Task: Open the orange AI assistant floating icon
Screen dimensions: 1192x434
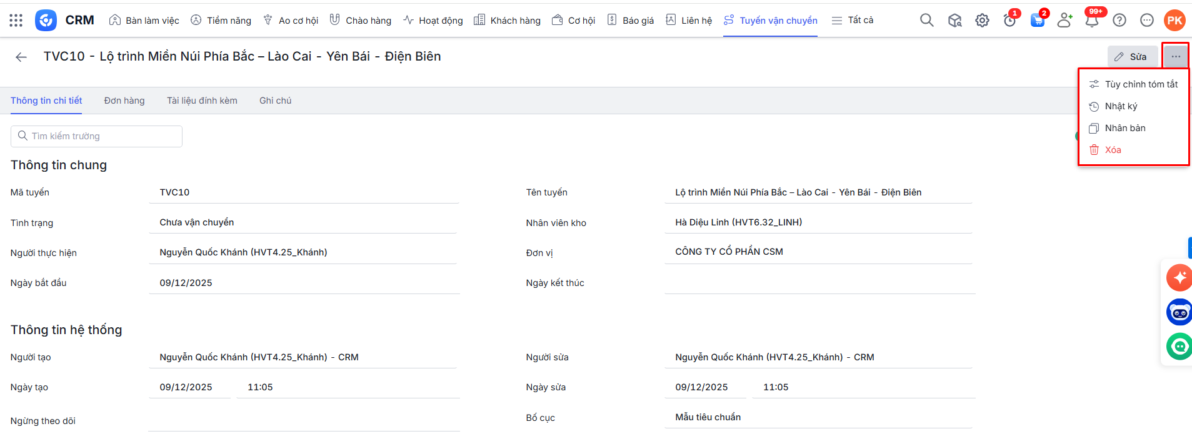Action: [x=1178, y=277]
